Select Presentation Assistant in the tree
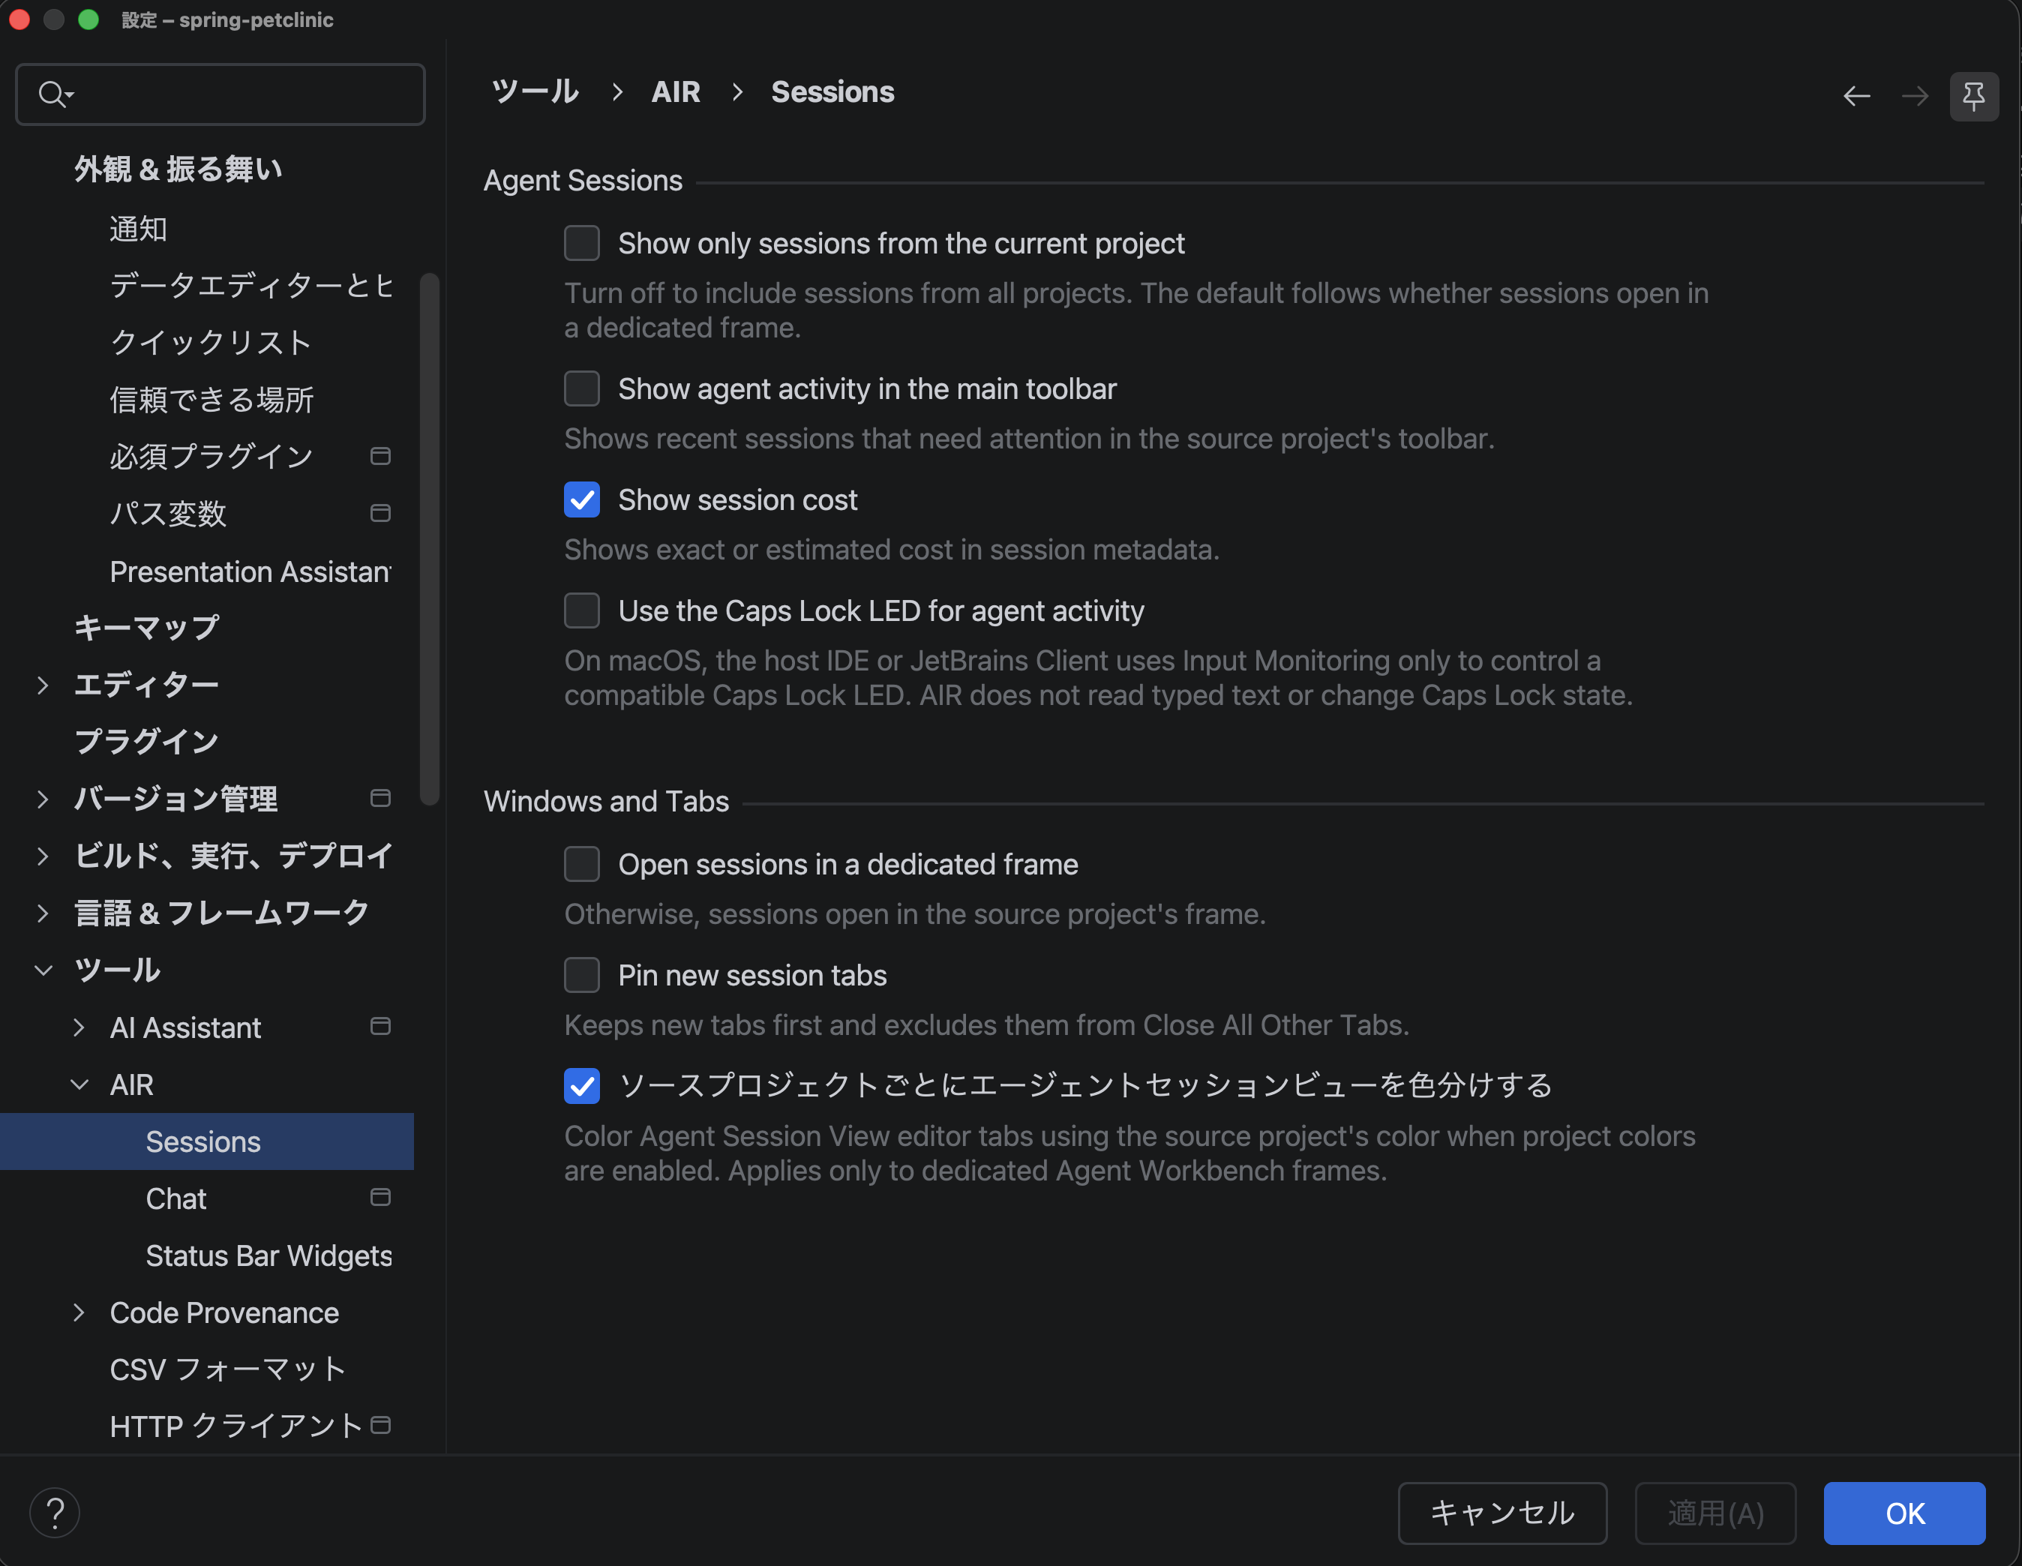The height and width of the screenshot is (1566, 2022). 250,571
